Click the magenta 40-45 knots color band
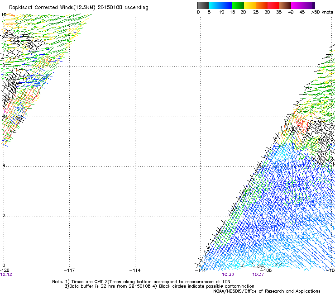Viewport: 335px width, 294px height. click(x=297, y=5)
